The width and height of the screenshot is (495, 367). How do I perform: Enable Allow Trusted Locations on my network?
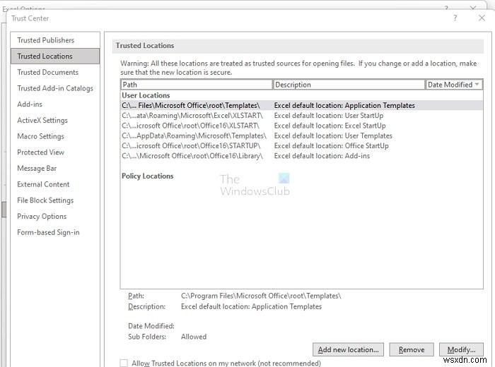pos(124,363)
